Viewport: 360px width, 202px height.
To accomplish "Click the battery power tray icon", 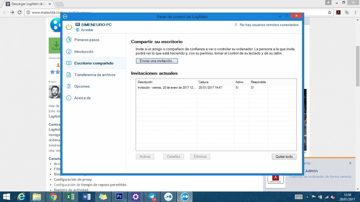I will (x=320, y=197).
